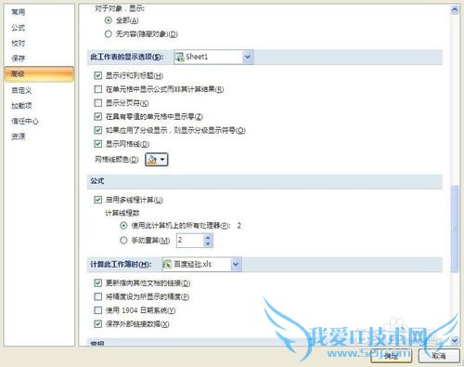
Task: Click the 计算线程数 label
Action: tap(122, 213)
